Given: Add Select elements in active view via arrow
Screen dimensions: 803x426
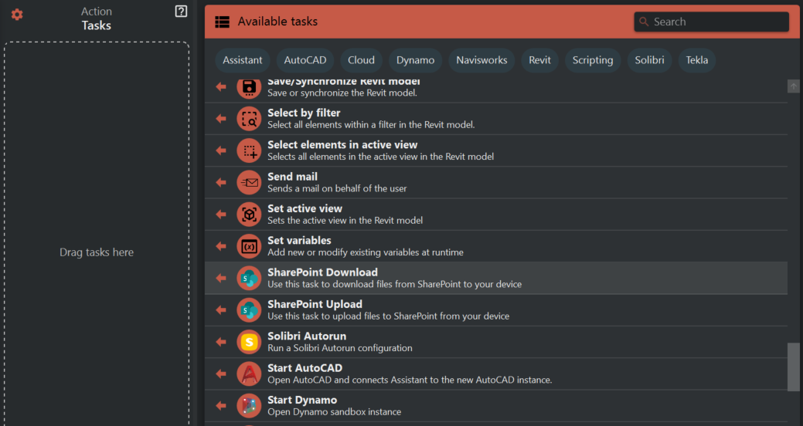Looking at the screenshot, I should tap(221, 150).
